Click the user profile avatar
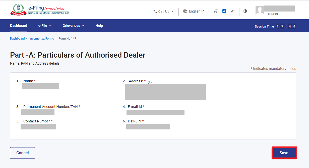The width and height of the screenshot is (309, 168). coord(260,11)
